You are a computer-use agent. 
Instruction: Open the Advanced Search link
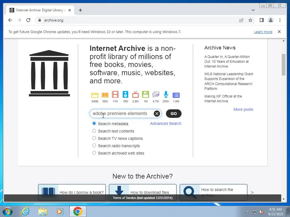coord(166,123)
